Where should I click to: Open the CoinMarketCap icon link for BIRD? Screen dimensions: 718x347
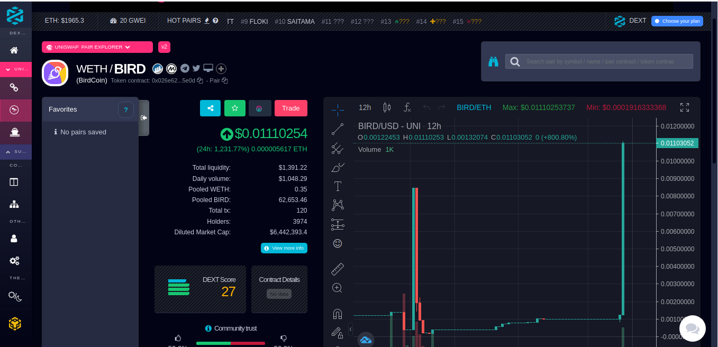tap(171, 68)
